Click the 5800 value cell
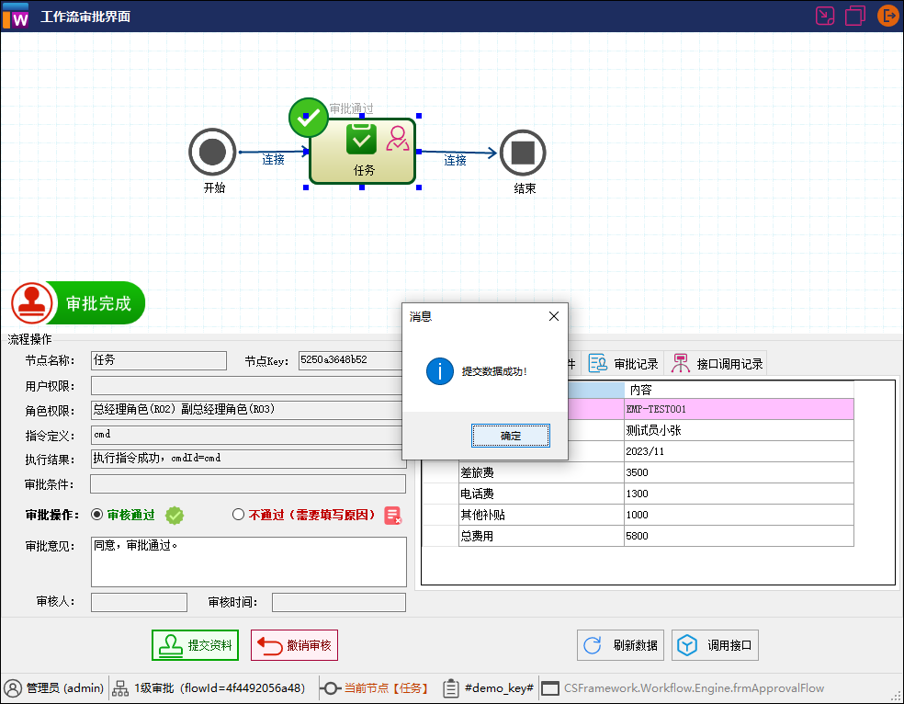Screen dimensions: 904x704 pos(739,536)
